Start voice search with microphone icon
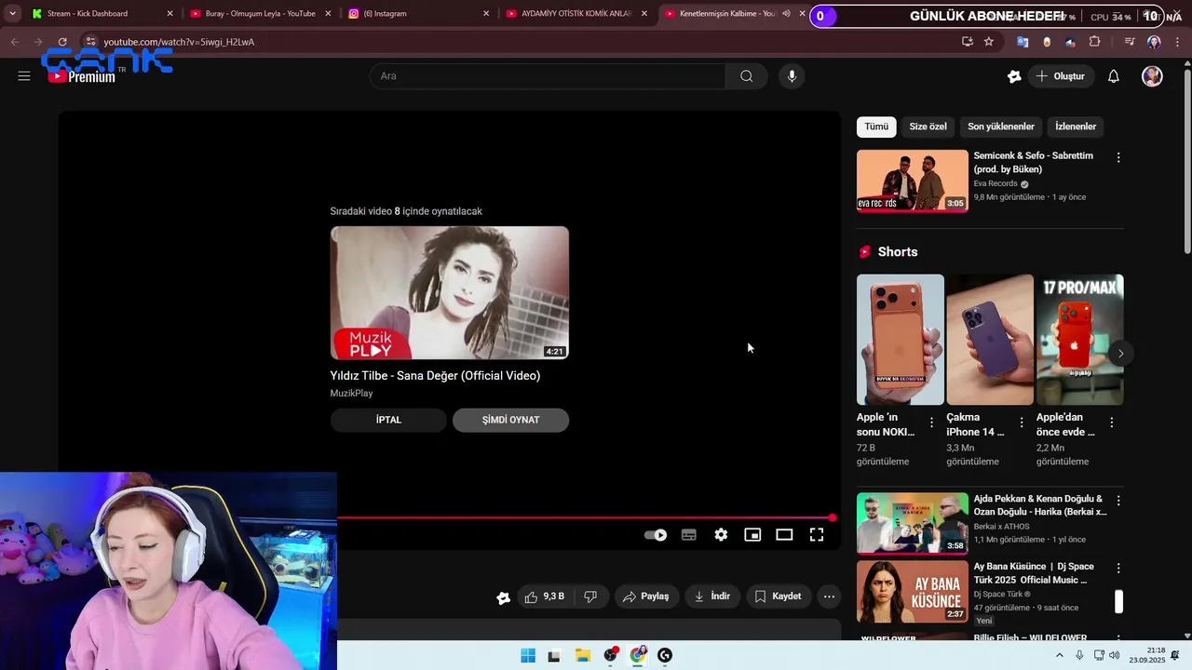 [792, 76]
